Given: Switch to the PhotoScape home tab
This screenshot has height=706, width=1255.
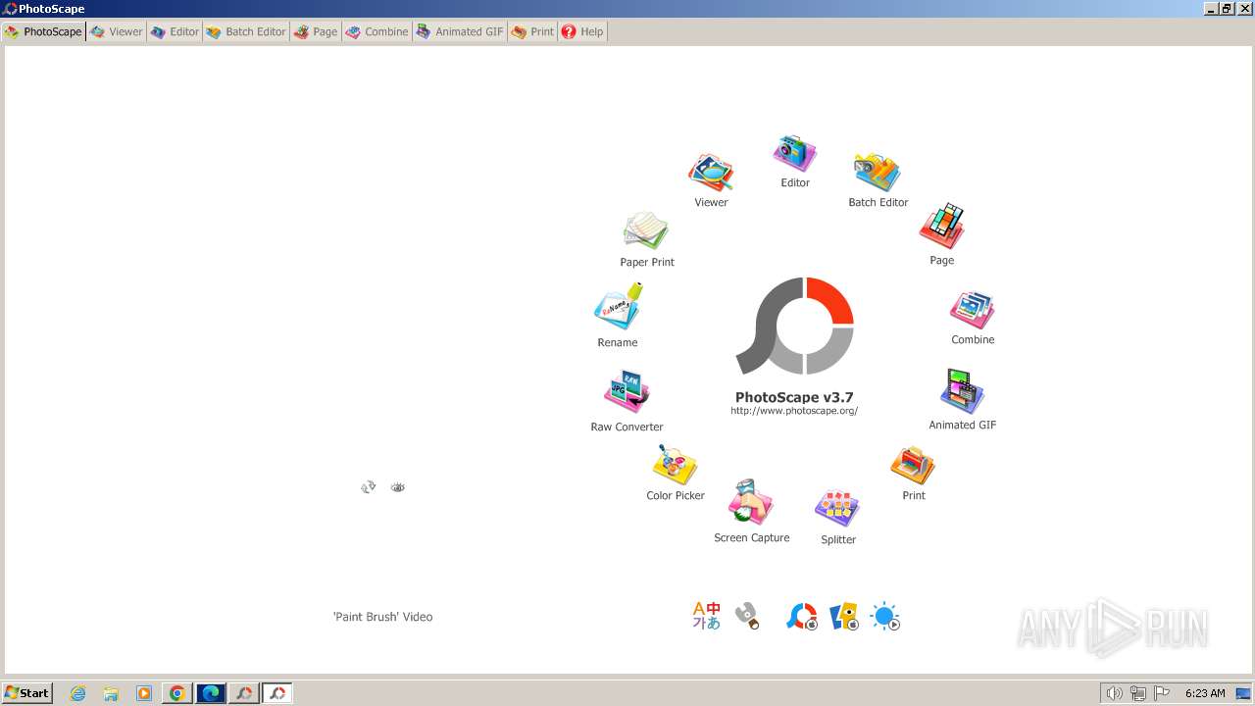Looking at the screenshot, I should click(44, 31).
